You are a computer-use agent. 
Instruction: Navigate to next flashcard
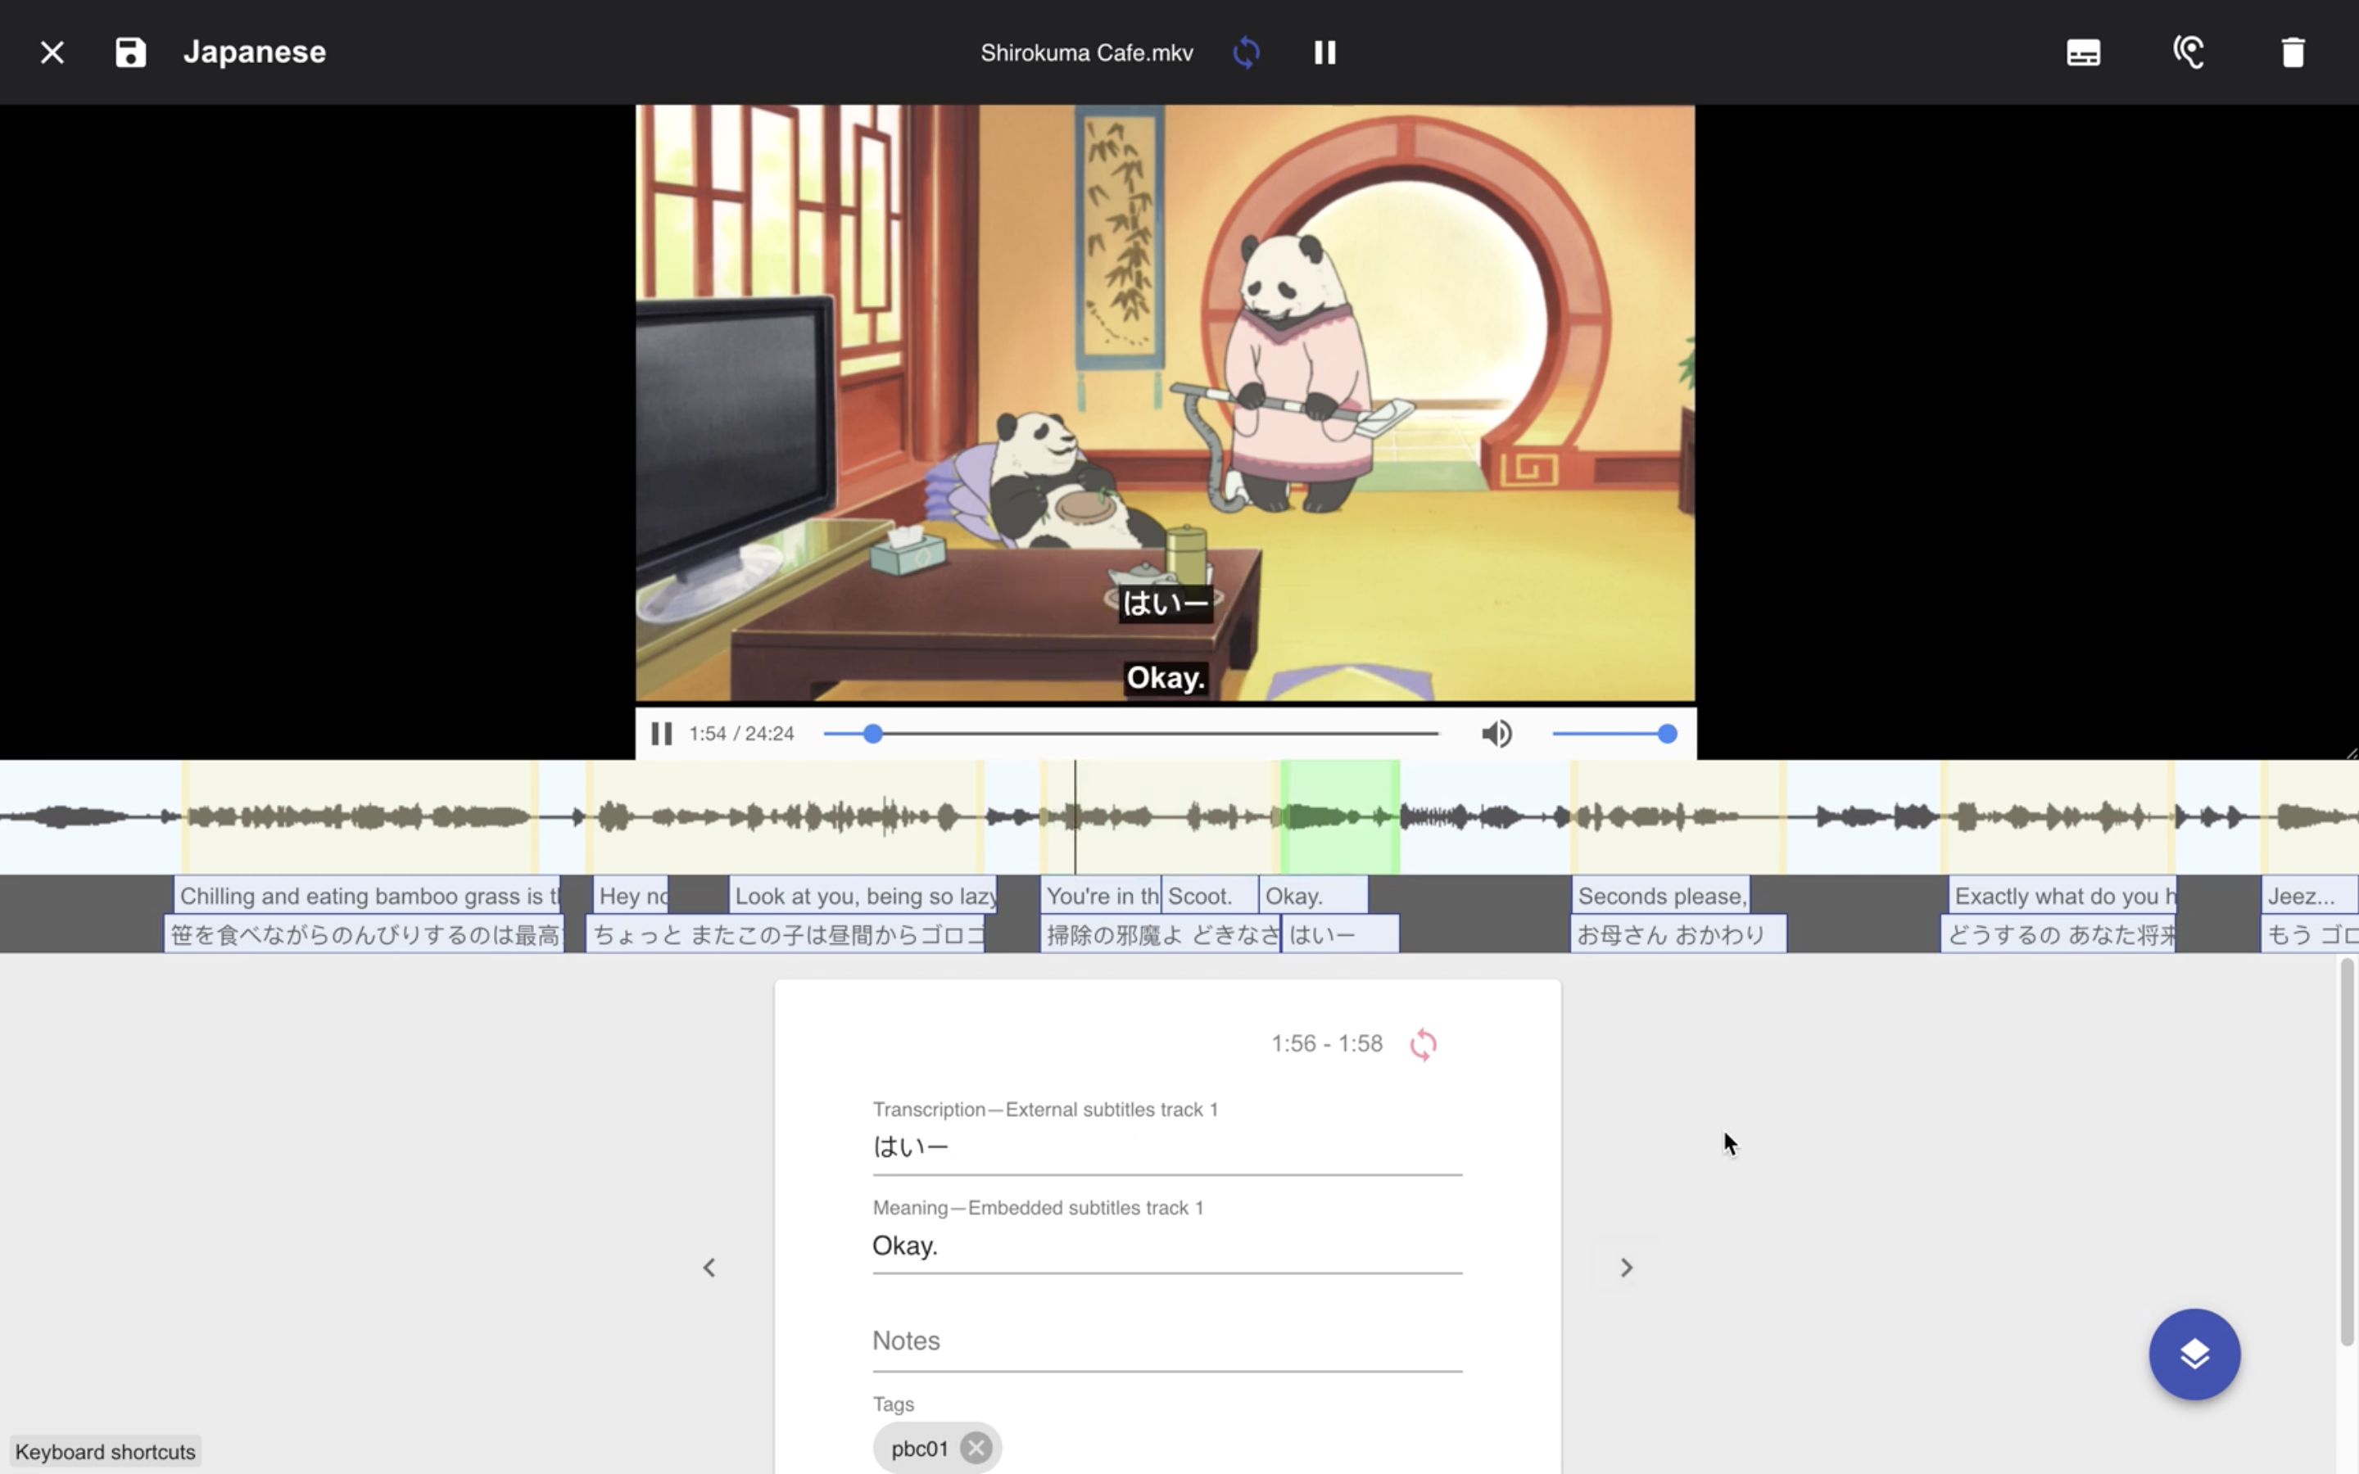point(1623,1265)
